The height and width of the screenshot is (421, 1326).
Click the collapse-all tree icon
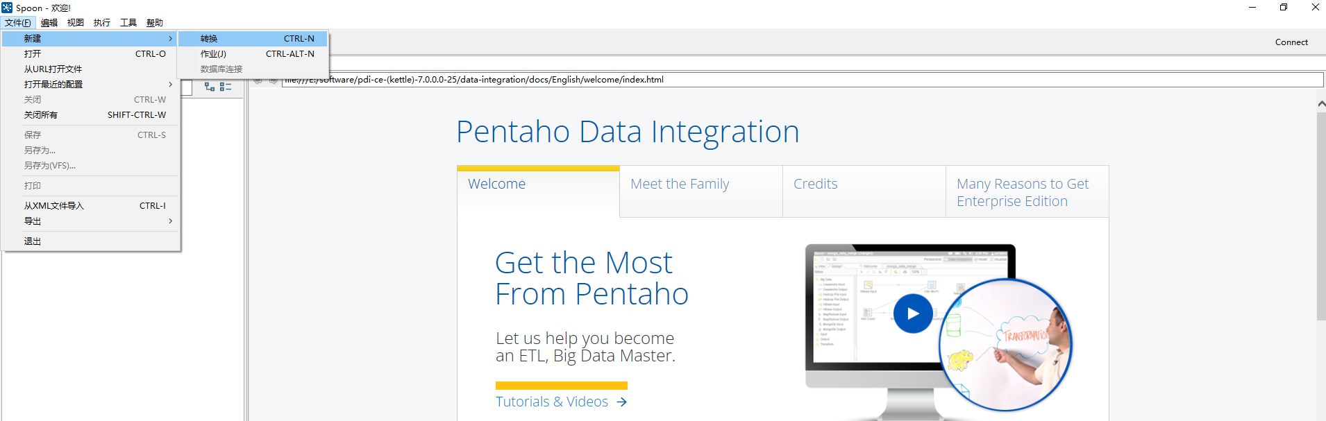(226, 87)
